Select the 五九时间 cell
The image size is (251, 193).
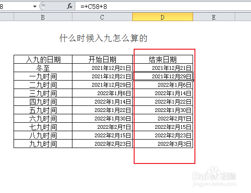click(43, 110)
